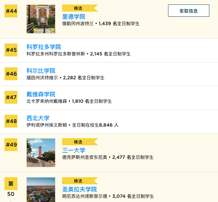Click the 精选 ribbon badge above 圣奥拉夫学院
The width and height of the screenshot is (218, 202).
(x=80, y=181)
